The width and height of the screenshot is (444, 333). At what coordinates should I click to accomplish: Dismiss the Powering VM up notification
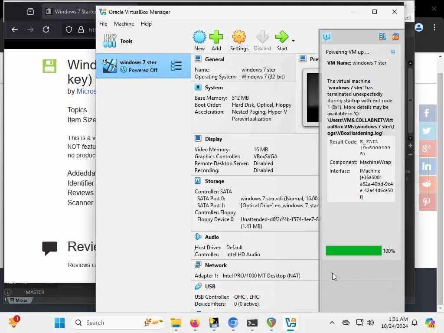393,52
